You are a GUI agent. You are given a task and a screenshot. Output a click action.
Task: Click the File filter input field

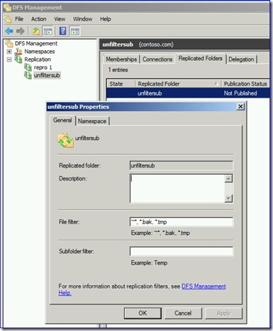(182, 222)
